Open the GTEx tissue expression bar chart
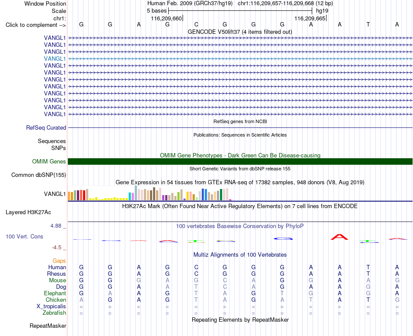The image size is (413, 336). click(150, 193)
